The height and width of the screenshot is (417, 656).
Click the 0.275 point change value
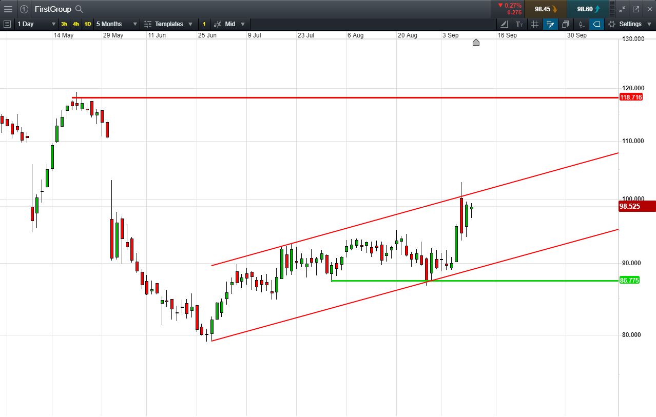(x=514, y=12)
